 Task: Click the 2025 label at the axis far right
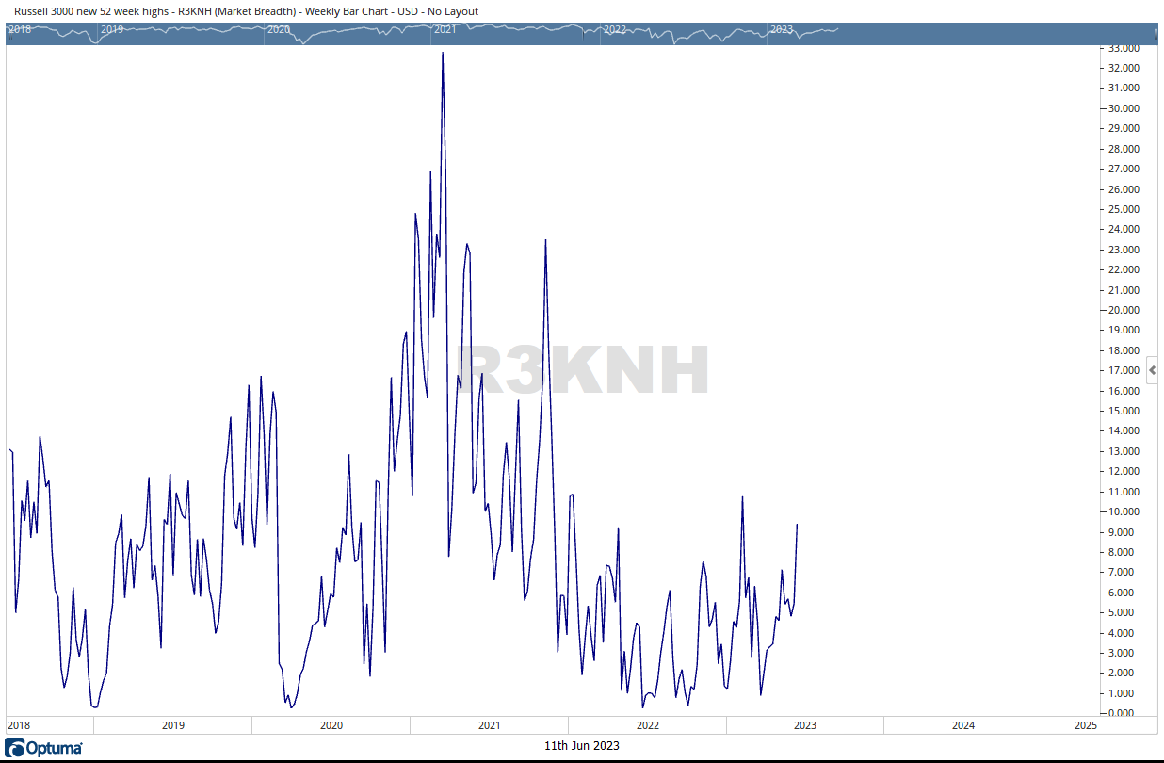tap(1085, 725)
